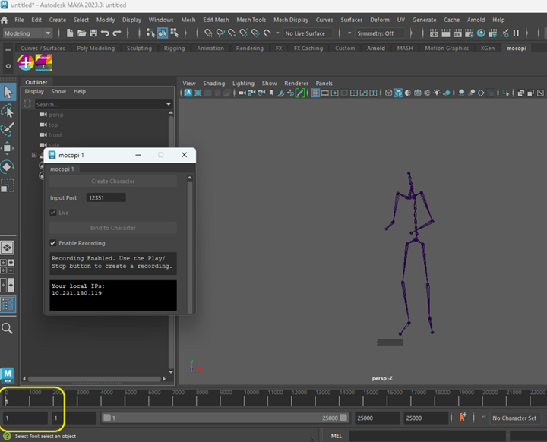Screen dimensions: 547x442
Task: Select the persp camera in Outliner
Action: coord(55,115)
